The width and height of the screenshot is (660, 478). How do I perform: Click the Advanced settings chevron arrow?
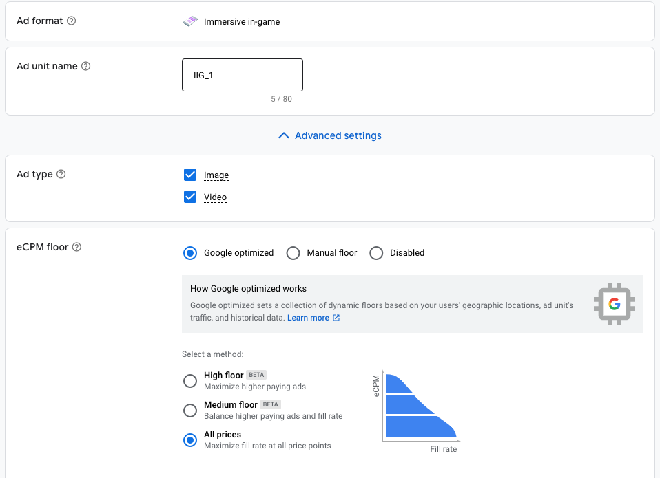pos(283,135)
